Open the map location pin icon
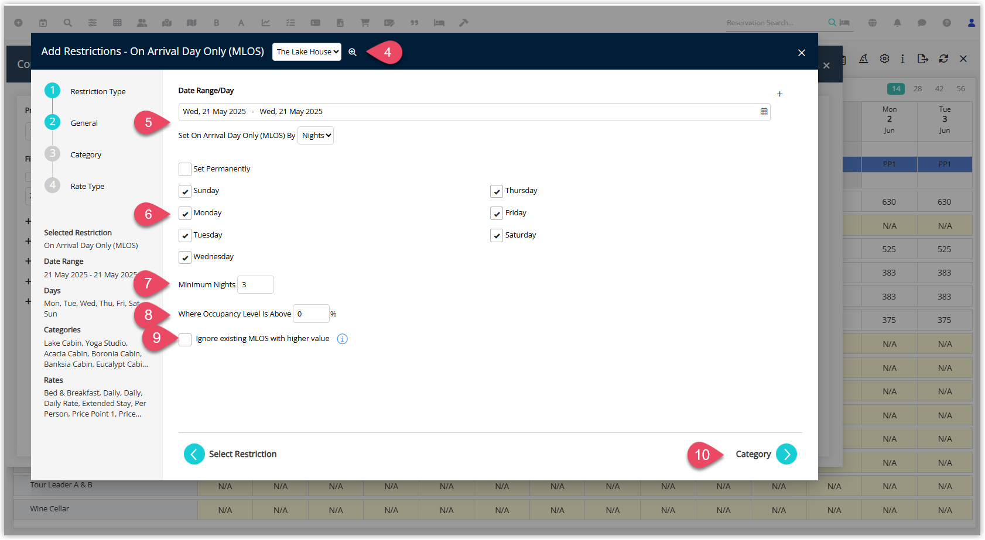This screenshot has width=985, height=540. [167, 23]
